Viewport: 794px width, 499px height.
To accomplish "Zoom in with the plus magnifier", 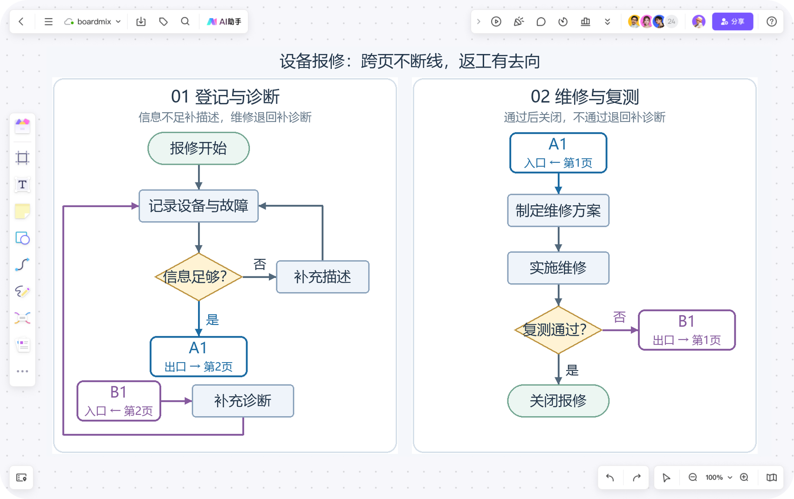I will point(744,478).
